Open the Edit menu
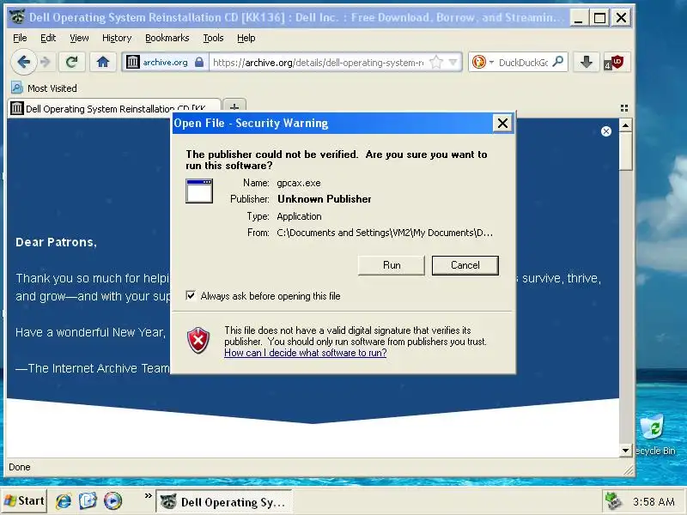Screen dimensions: 687x515 [48, 38]
